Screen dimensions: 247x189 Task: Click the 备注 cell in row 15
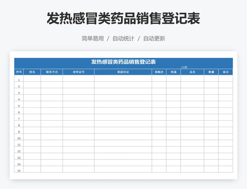click(226, 169)
